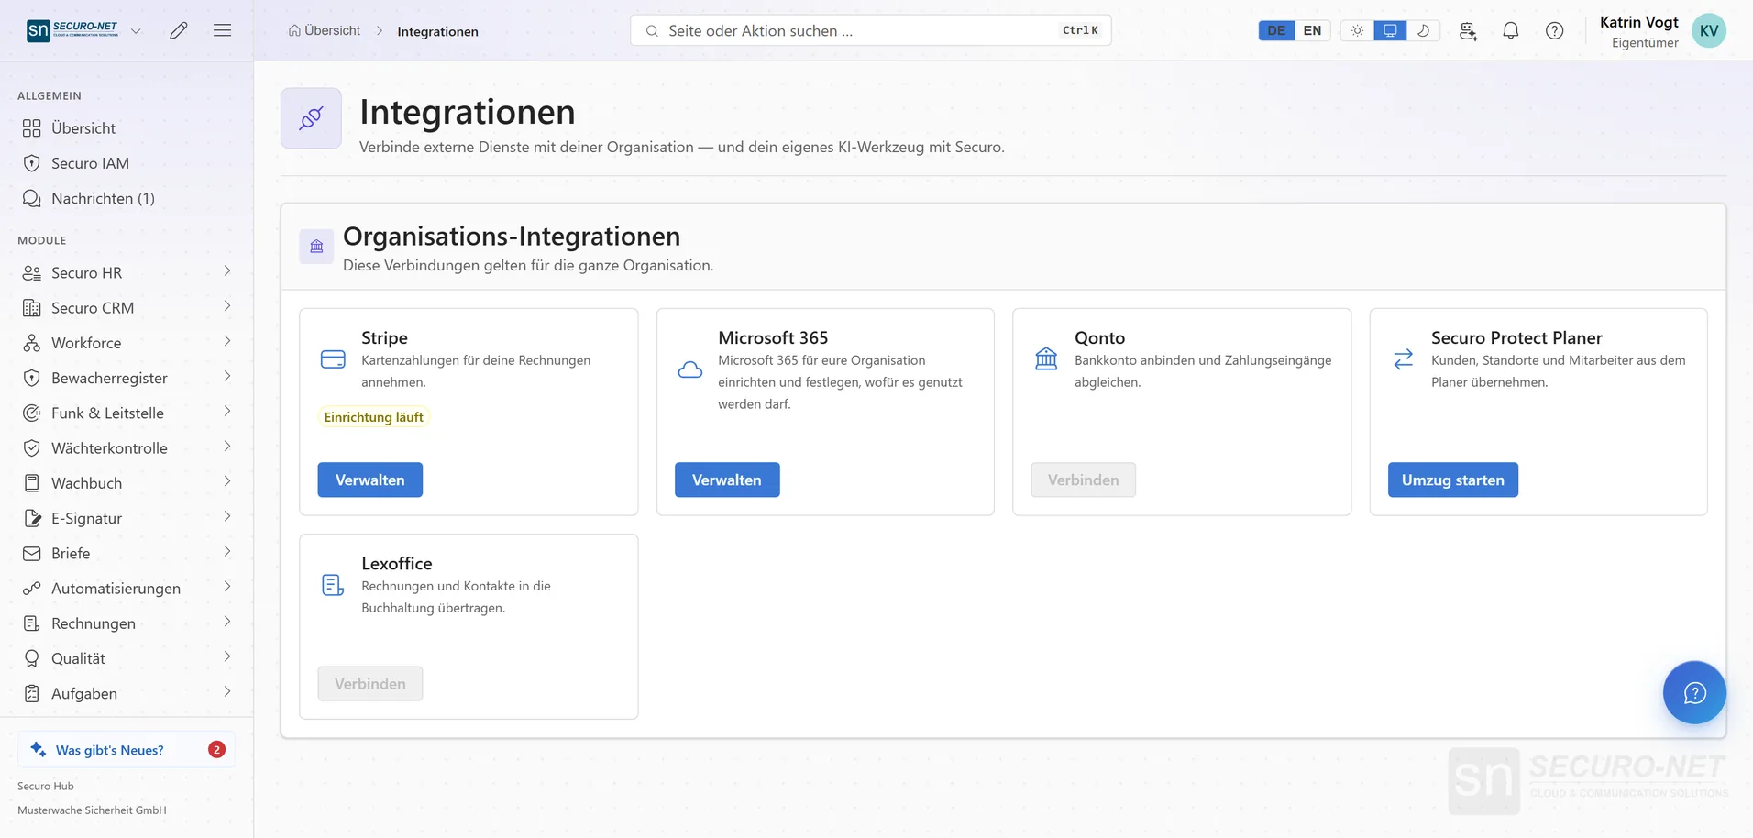Click the pencil edit icon in header
Screen dimensions: 1753x838
pyautogui.click(x=179, y=30)
